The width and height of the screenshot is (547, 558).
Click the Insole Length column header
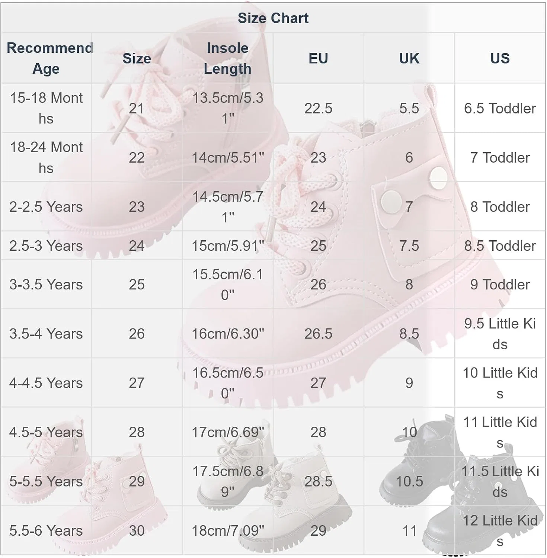[228, 58]
